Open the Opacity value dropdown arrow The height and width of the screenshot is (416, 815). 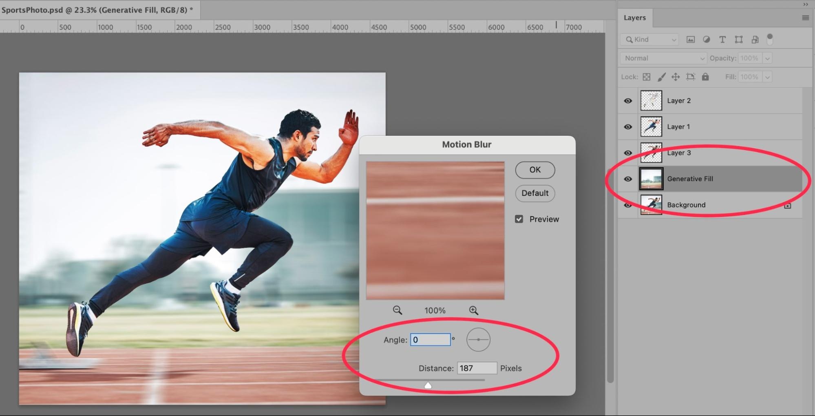(767, 58)
